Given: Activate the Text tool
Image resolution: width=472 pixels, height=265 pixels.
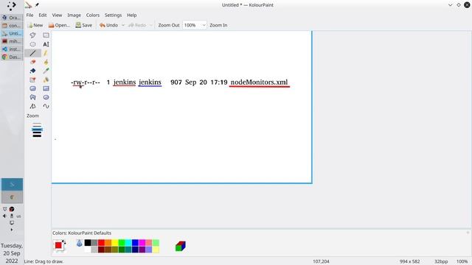Looking at the screenshot, I should point(46,44).
